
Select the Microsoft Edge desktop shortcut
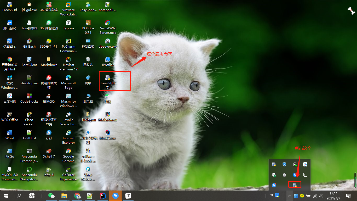pos(68,82)
